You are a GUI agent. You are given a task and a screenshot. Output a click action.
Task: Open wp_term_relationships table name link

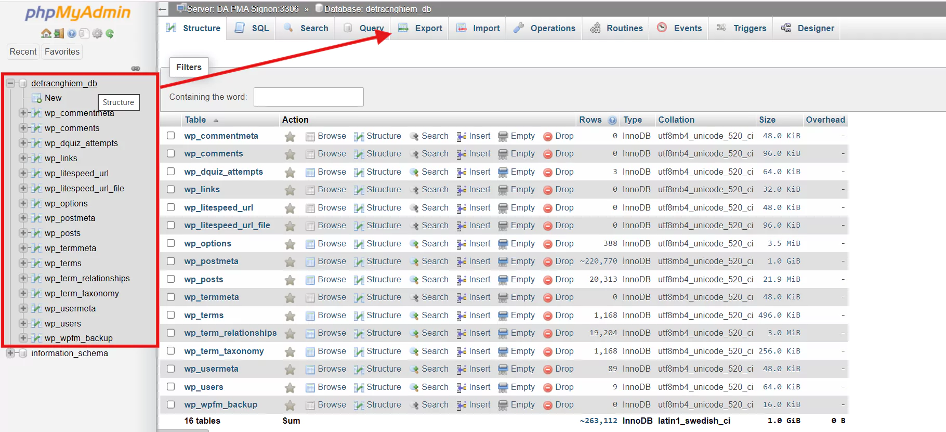coord(230,333)
